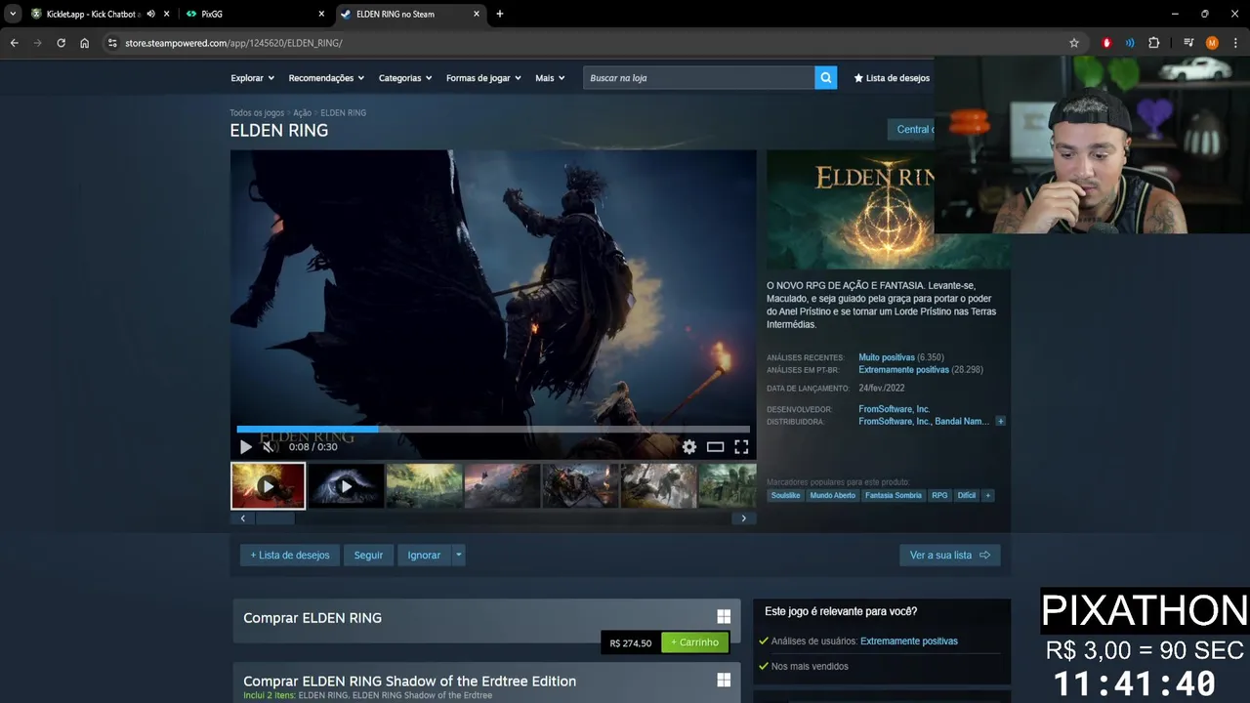This screenshot has height=703, width=1250.
Task: Open Extremamente positivas PT-BR reviews link
Action: (903, 370)
